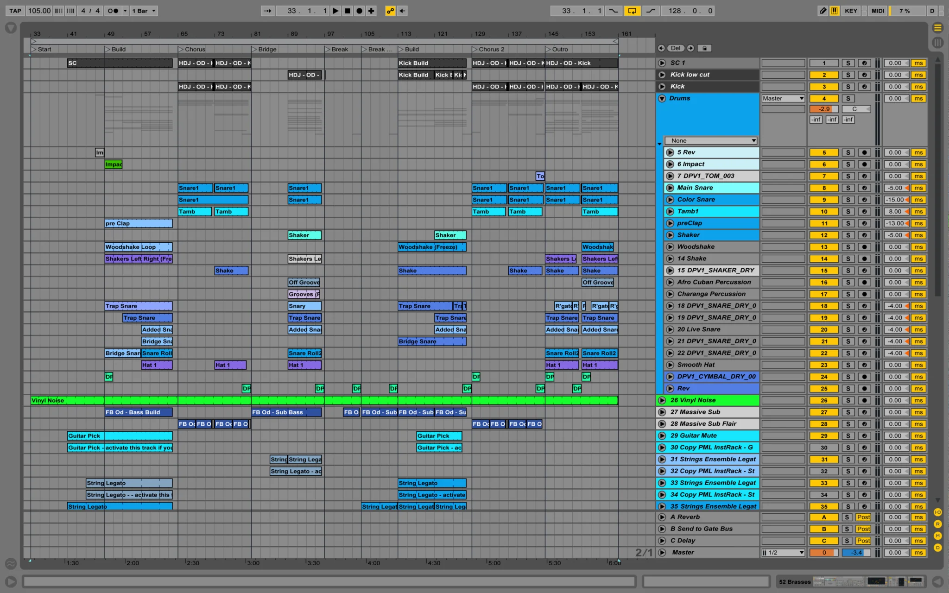Solo the 27 Massive Sub track
949x593 pixels.
[x=848, y=412]
